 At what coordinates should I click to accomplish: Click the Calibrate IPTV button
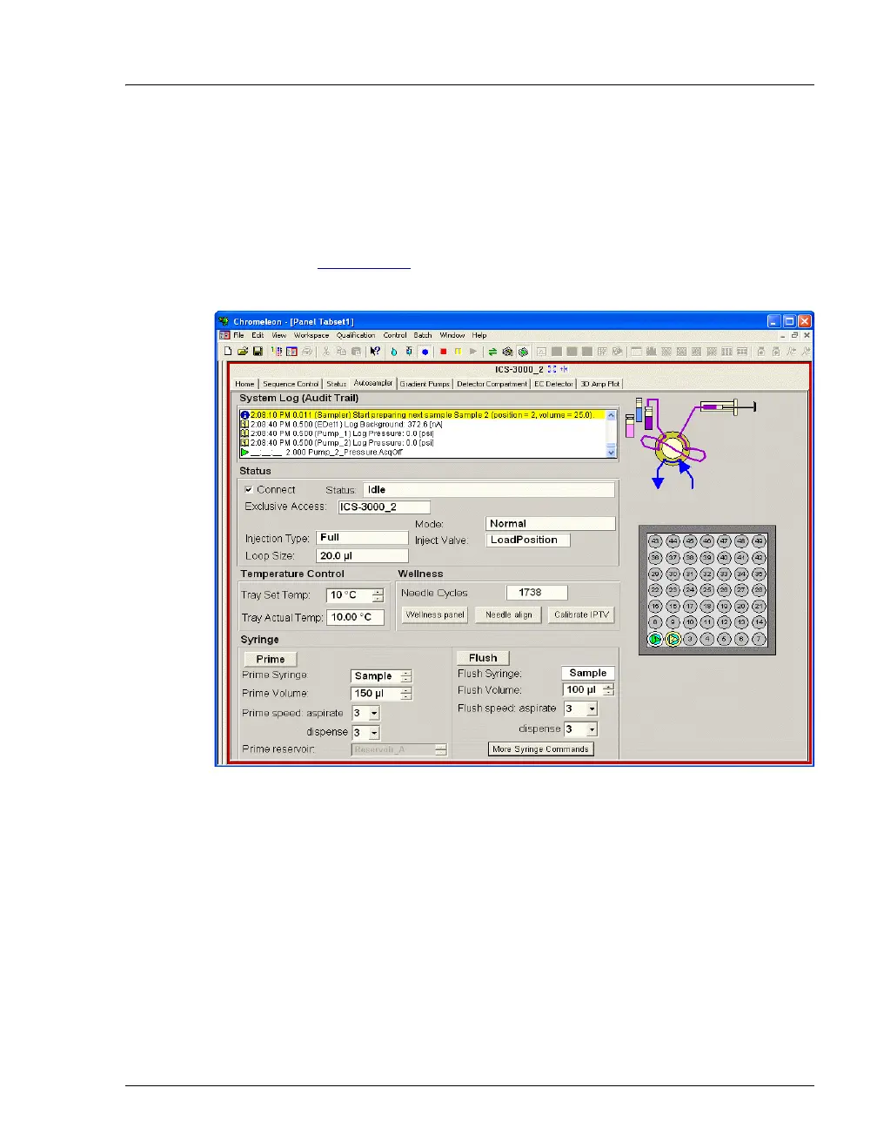[581, 614]
